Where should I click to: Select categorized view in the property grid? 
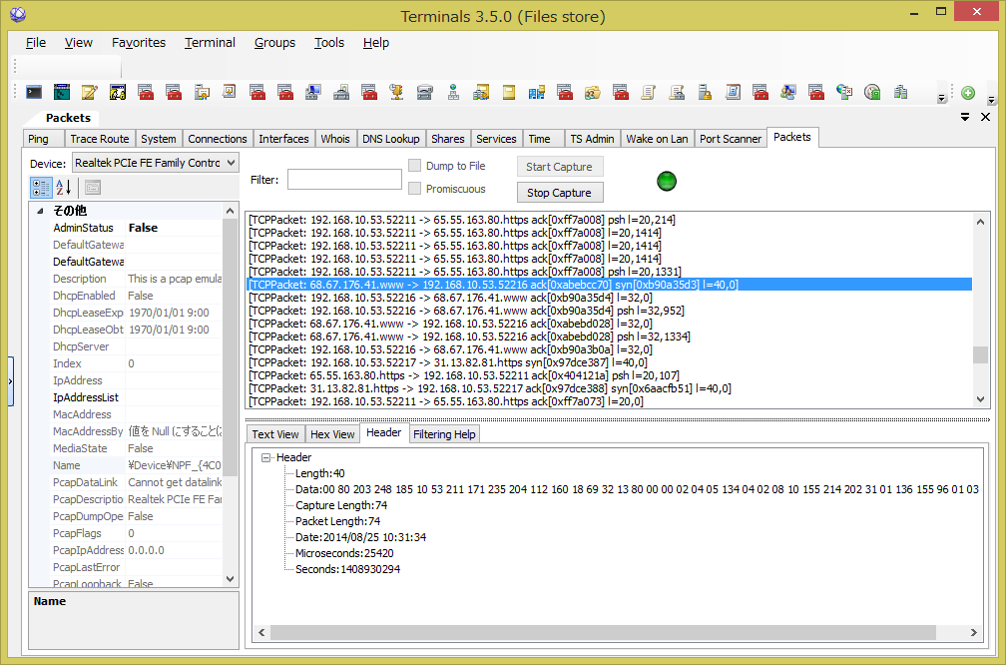[x=39, y=188]
